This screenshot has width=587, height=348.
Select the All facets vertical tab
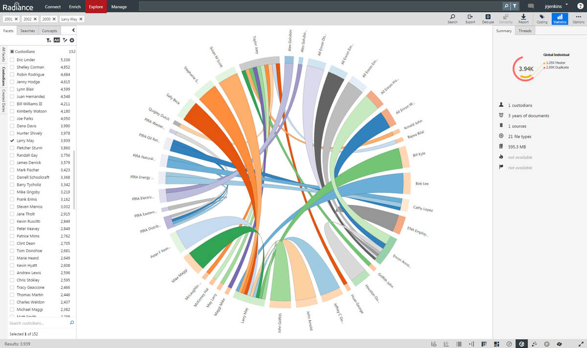[3, 55]
